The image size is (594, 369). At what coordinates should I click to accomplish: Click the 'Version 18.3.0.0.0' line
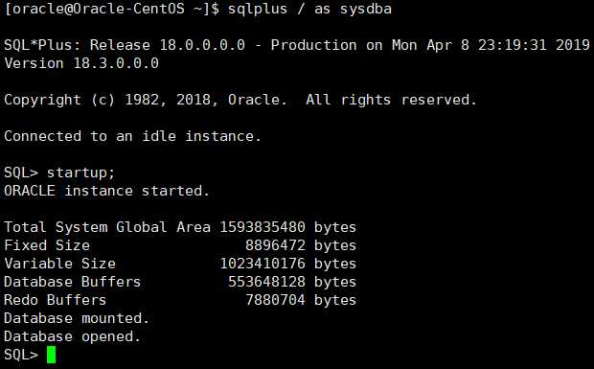(81, 63)
